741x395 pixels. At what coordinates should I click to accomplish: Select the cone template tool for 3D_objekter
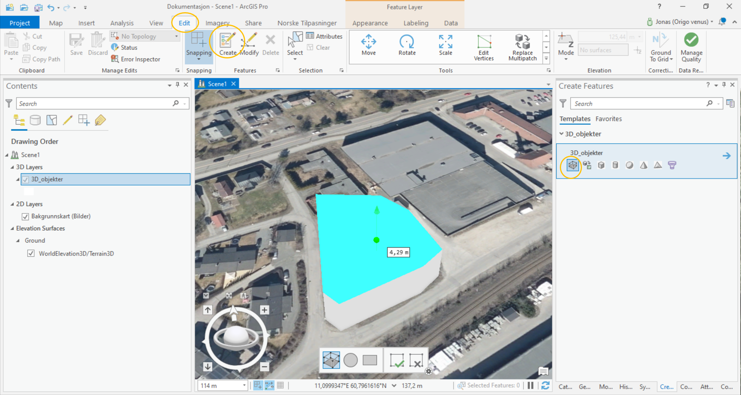click(x=644, y=165)
